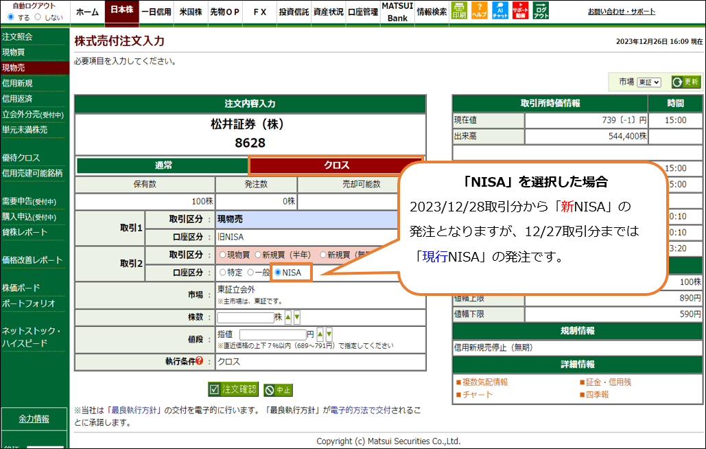The width and height of the screenshot is (706, 449).
Task: Open the 投資信託 menu tab
Action: [294, 12]
